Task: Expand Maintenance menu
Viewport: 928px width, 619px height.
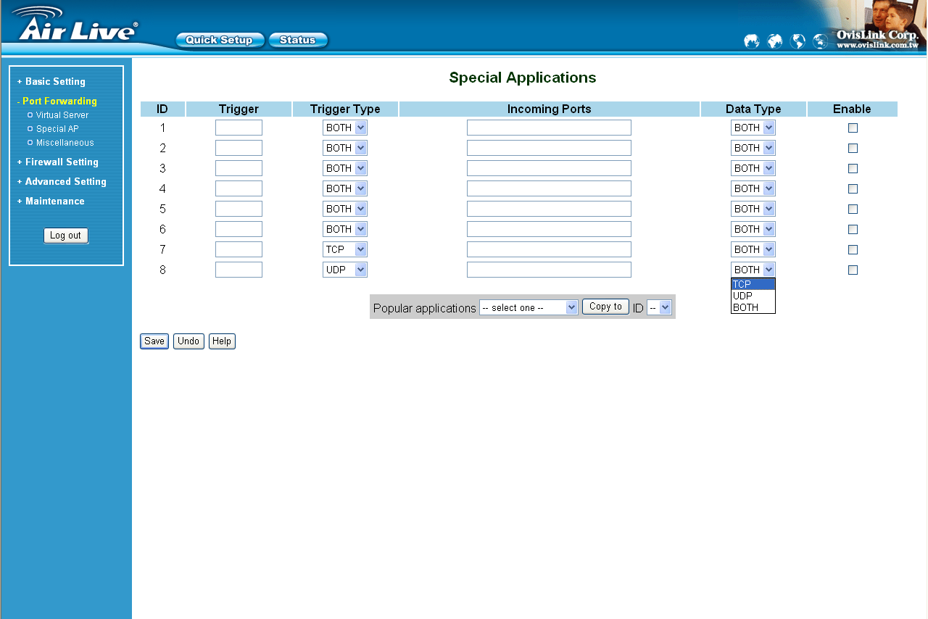Action: click(51, 202)
